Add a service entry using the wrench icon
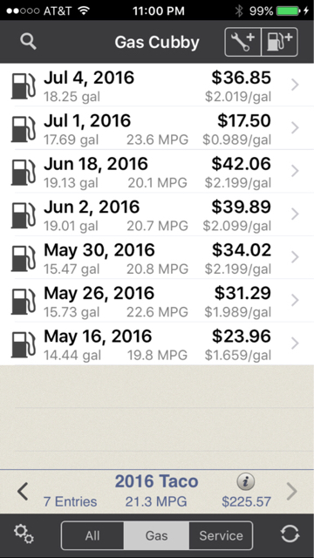Viewport: 314px width, 558px height. pos(243,42)
